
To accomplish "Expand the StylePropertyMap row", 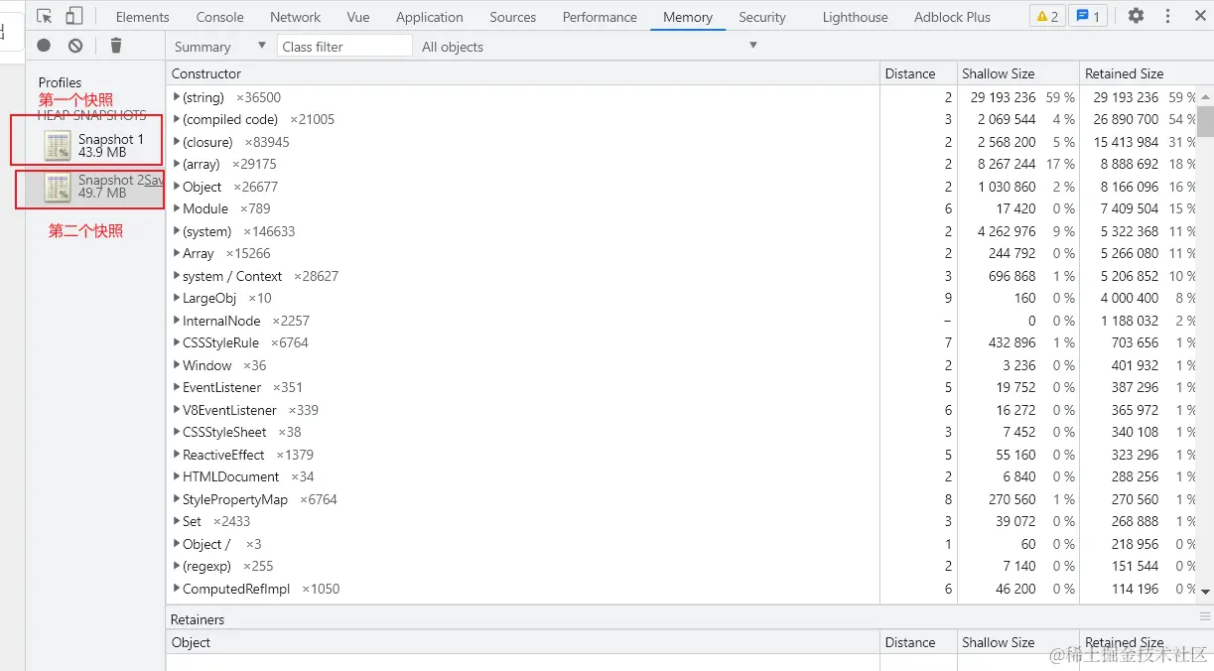I will click(x=177, y=499).
